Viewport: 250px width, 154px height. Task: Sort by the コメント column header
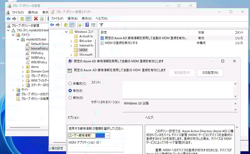pos(239,33)
